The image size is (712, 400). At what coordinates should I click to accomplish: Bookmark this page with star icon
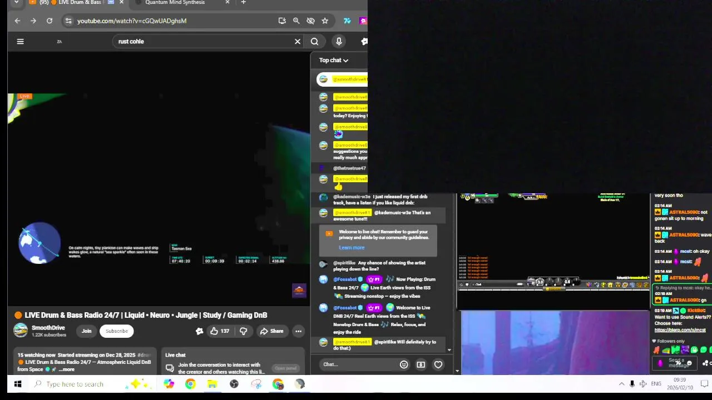click(325, 21)
